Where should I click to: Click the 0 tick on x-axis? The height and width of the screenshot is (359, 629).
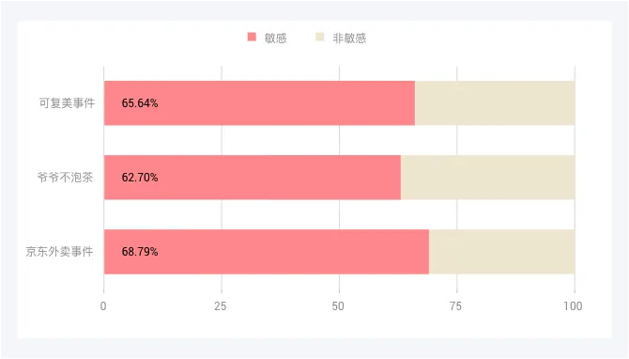[x=103, y=306]
